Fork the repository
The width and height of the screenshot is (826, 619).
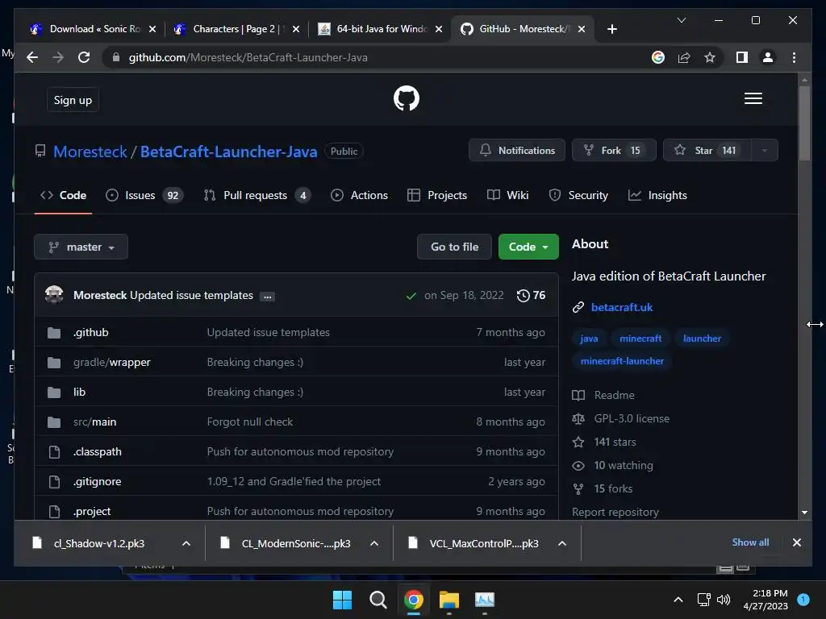click(614, 151)
